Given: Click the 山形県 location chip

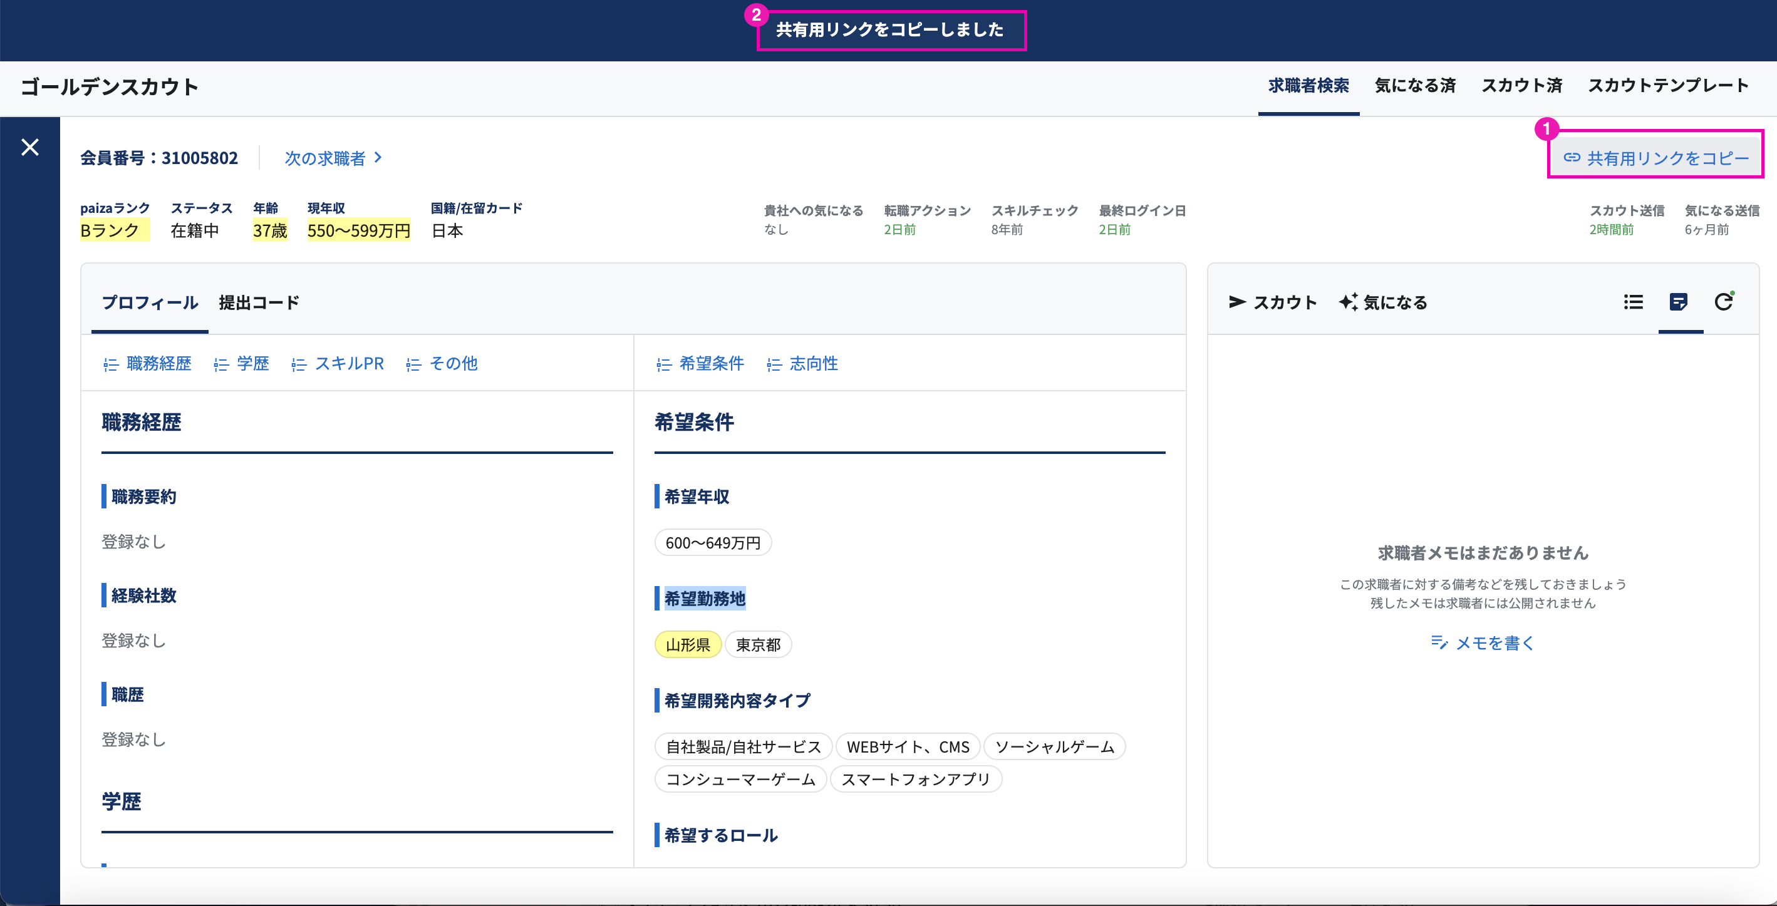Looking at the screenshot, I should tap(688, 645).
